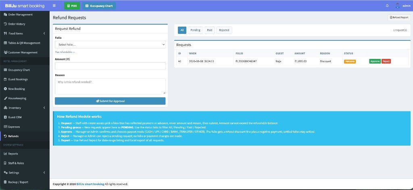413x190 pixels.
Task: Open Order History sidebar item
Action: click(25, 24)
